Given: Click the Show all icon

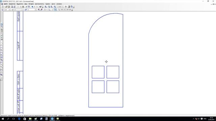Looking at the screenshot, I should coord(72,7).
